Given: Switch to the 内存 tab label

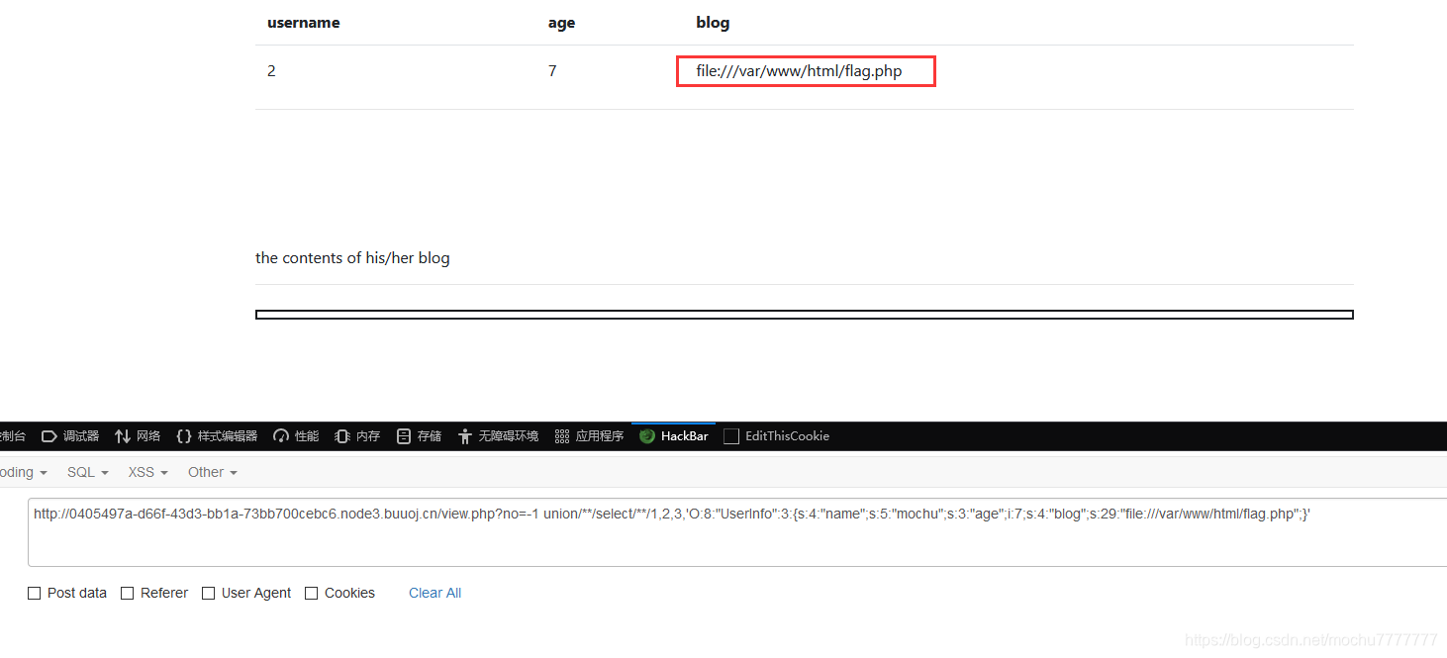Looking at the screenshot, I should tap(368, 436).
